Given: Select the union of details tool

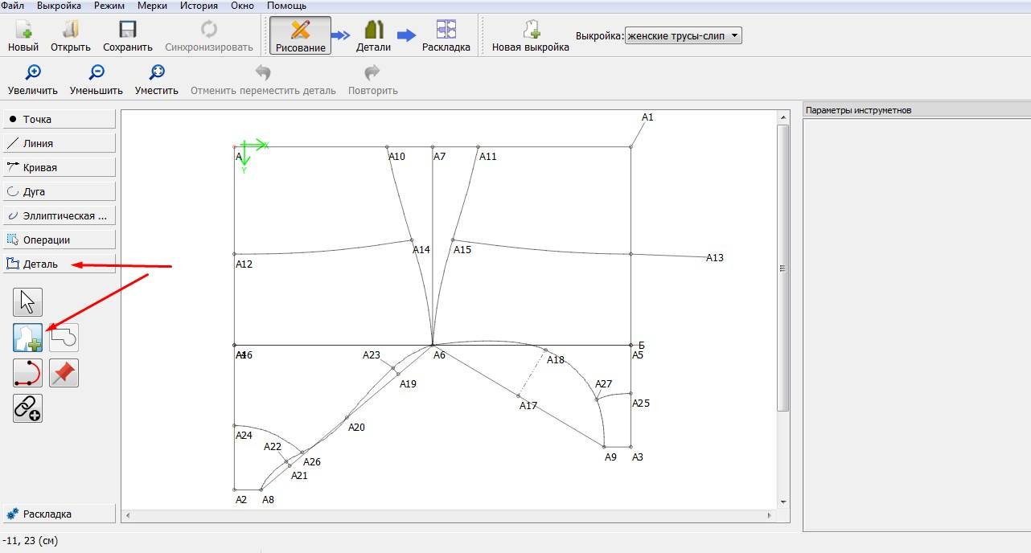Looking at the screenshot, I should pyautogui.click(x=64, y=338).
